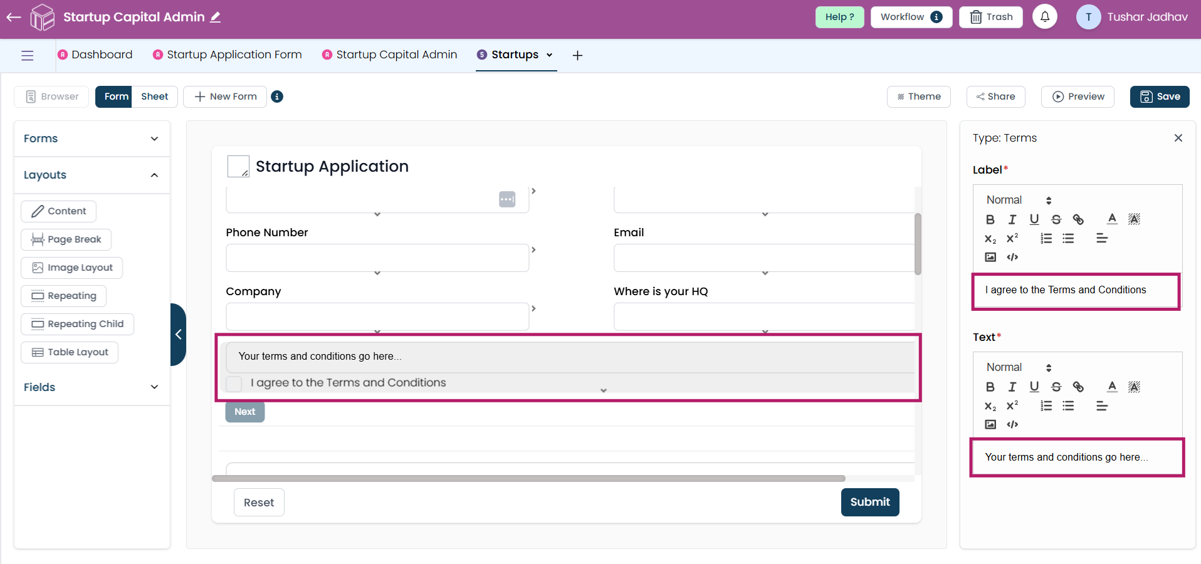
Task: Collapse the Layouts section
Action: (92, 175)
